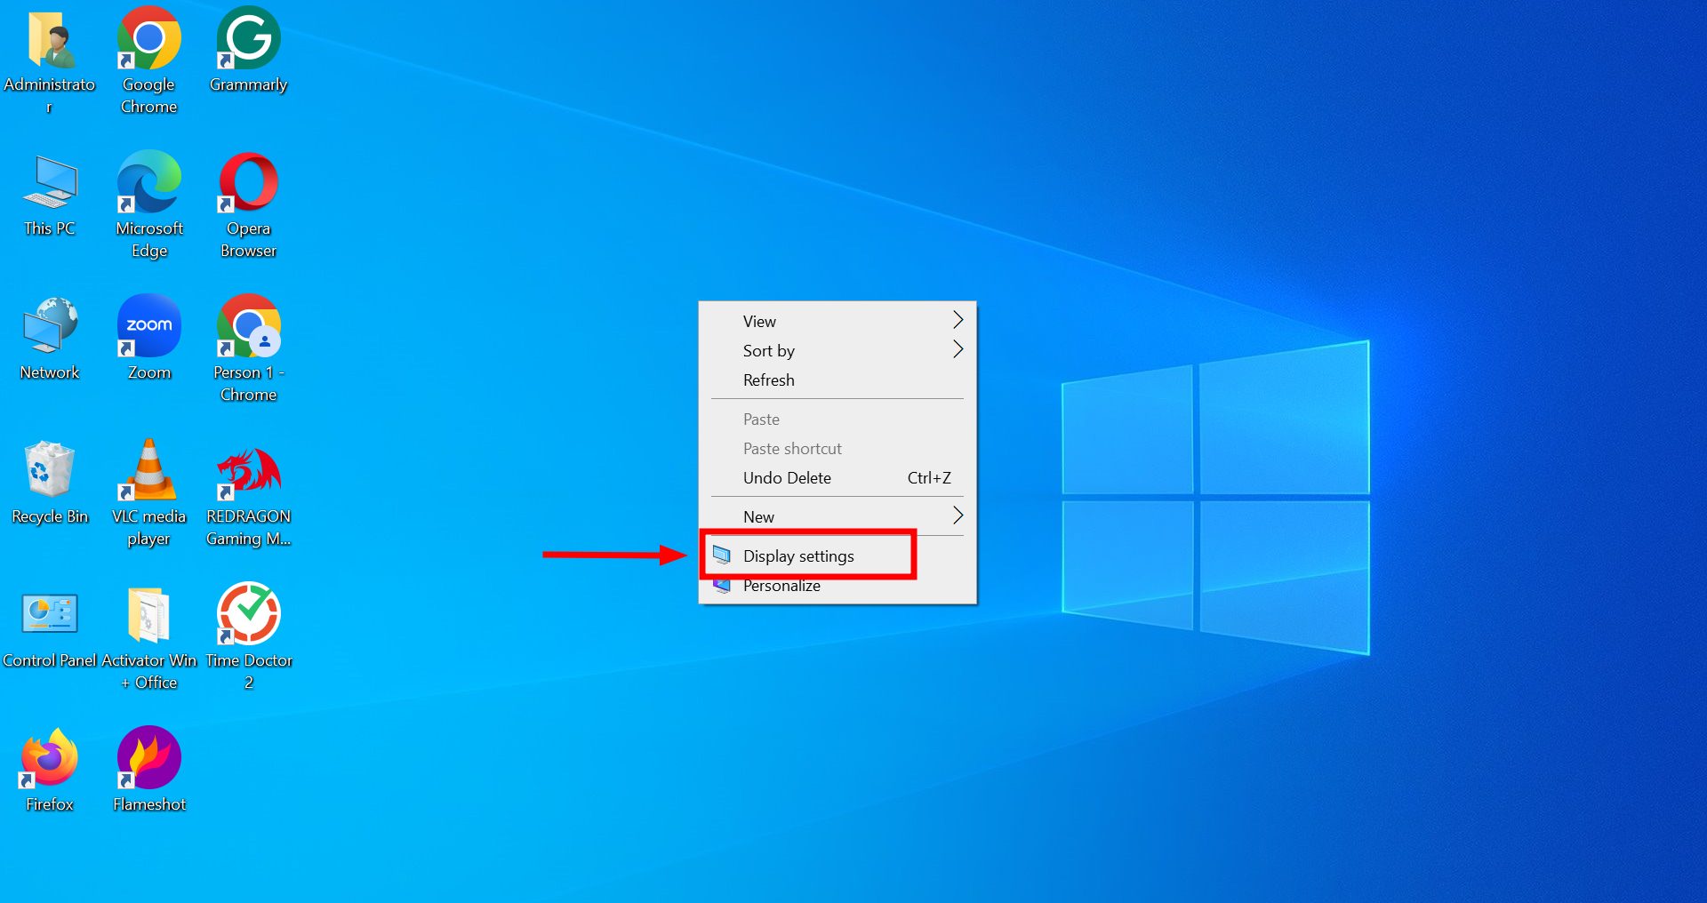Start the Opera Browser
The height and width of the screenshot is (903, 1707).
coord(248,184)
